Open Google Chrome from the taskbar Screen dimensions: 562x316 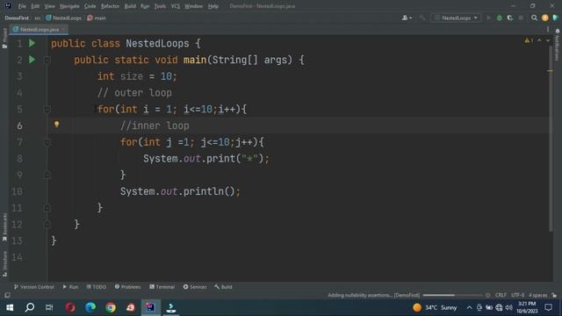coord(111,307)
